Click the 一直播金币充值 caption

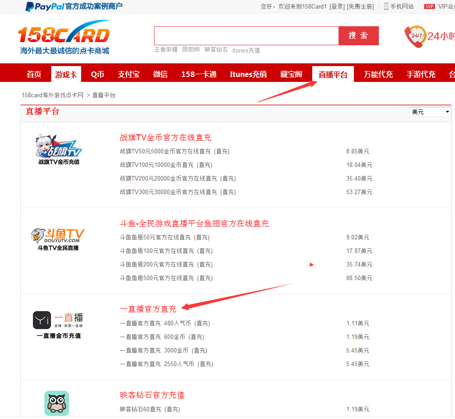[59, 336]
